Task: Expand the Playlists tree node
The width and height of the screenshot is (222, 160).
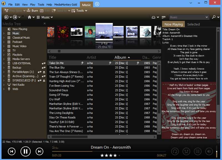Action: click(x=4, y=55)
